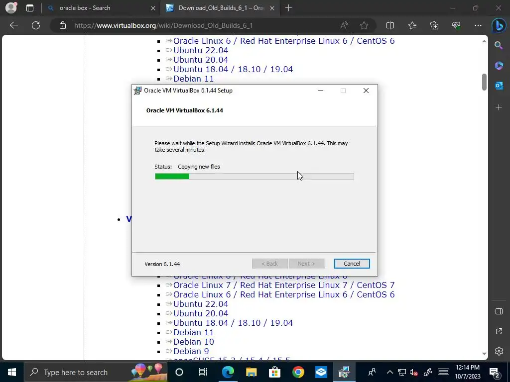Open lower Oracle Linux 6 / CentOS 6 link
Image resolution: width=510 pixels, height=382 pixels.
tap(283, 294)
